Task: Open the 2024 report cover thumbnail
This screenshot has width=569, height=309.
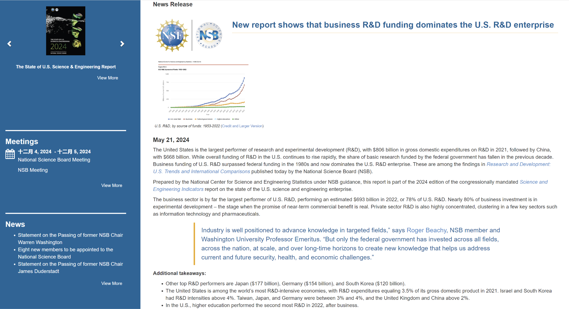Action: [66, 31]
